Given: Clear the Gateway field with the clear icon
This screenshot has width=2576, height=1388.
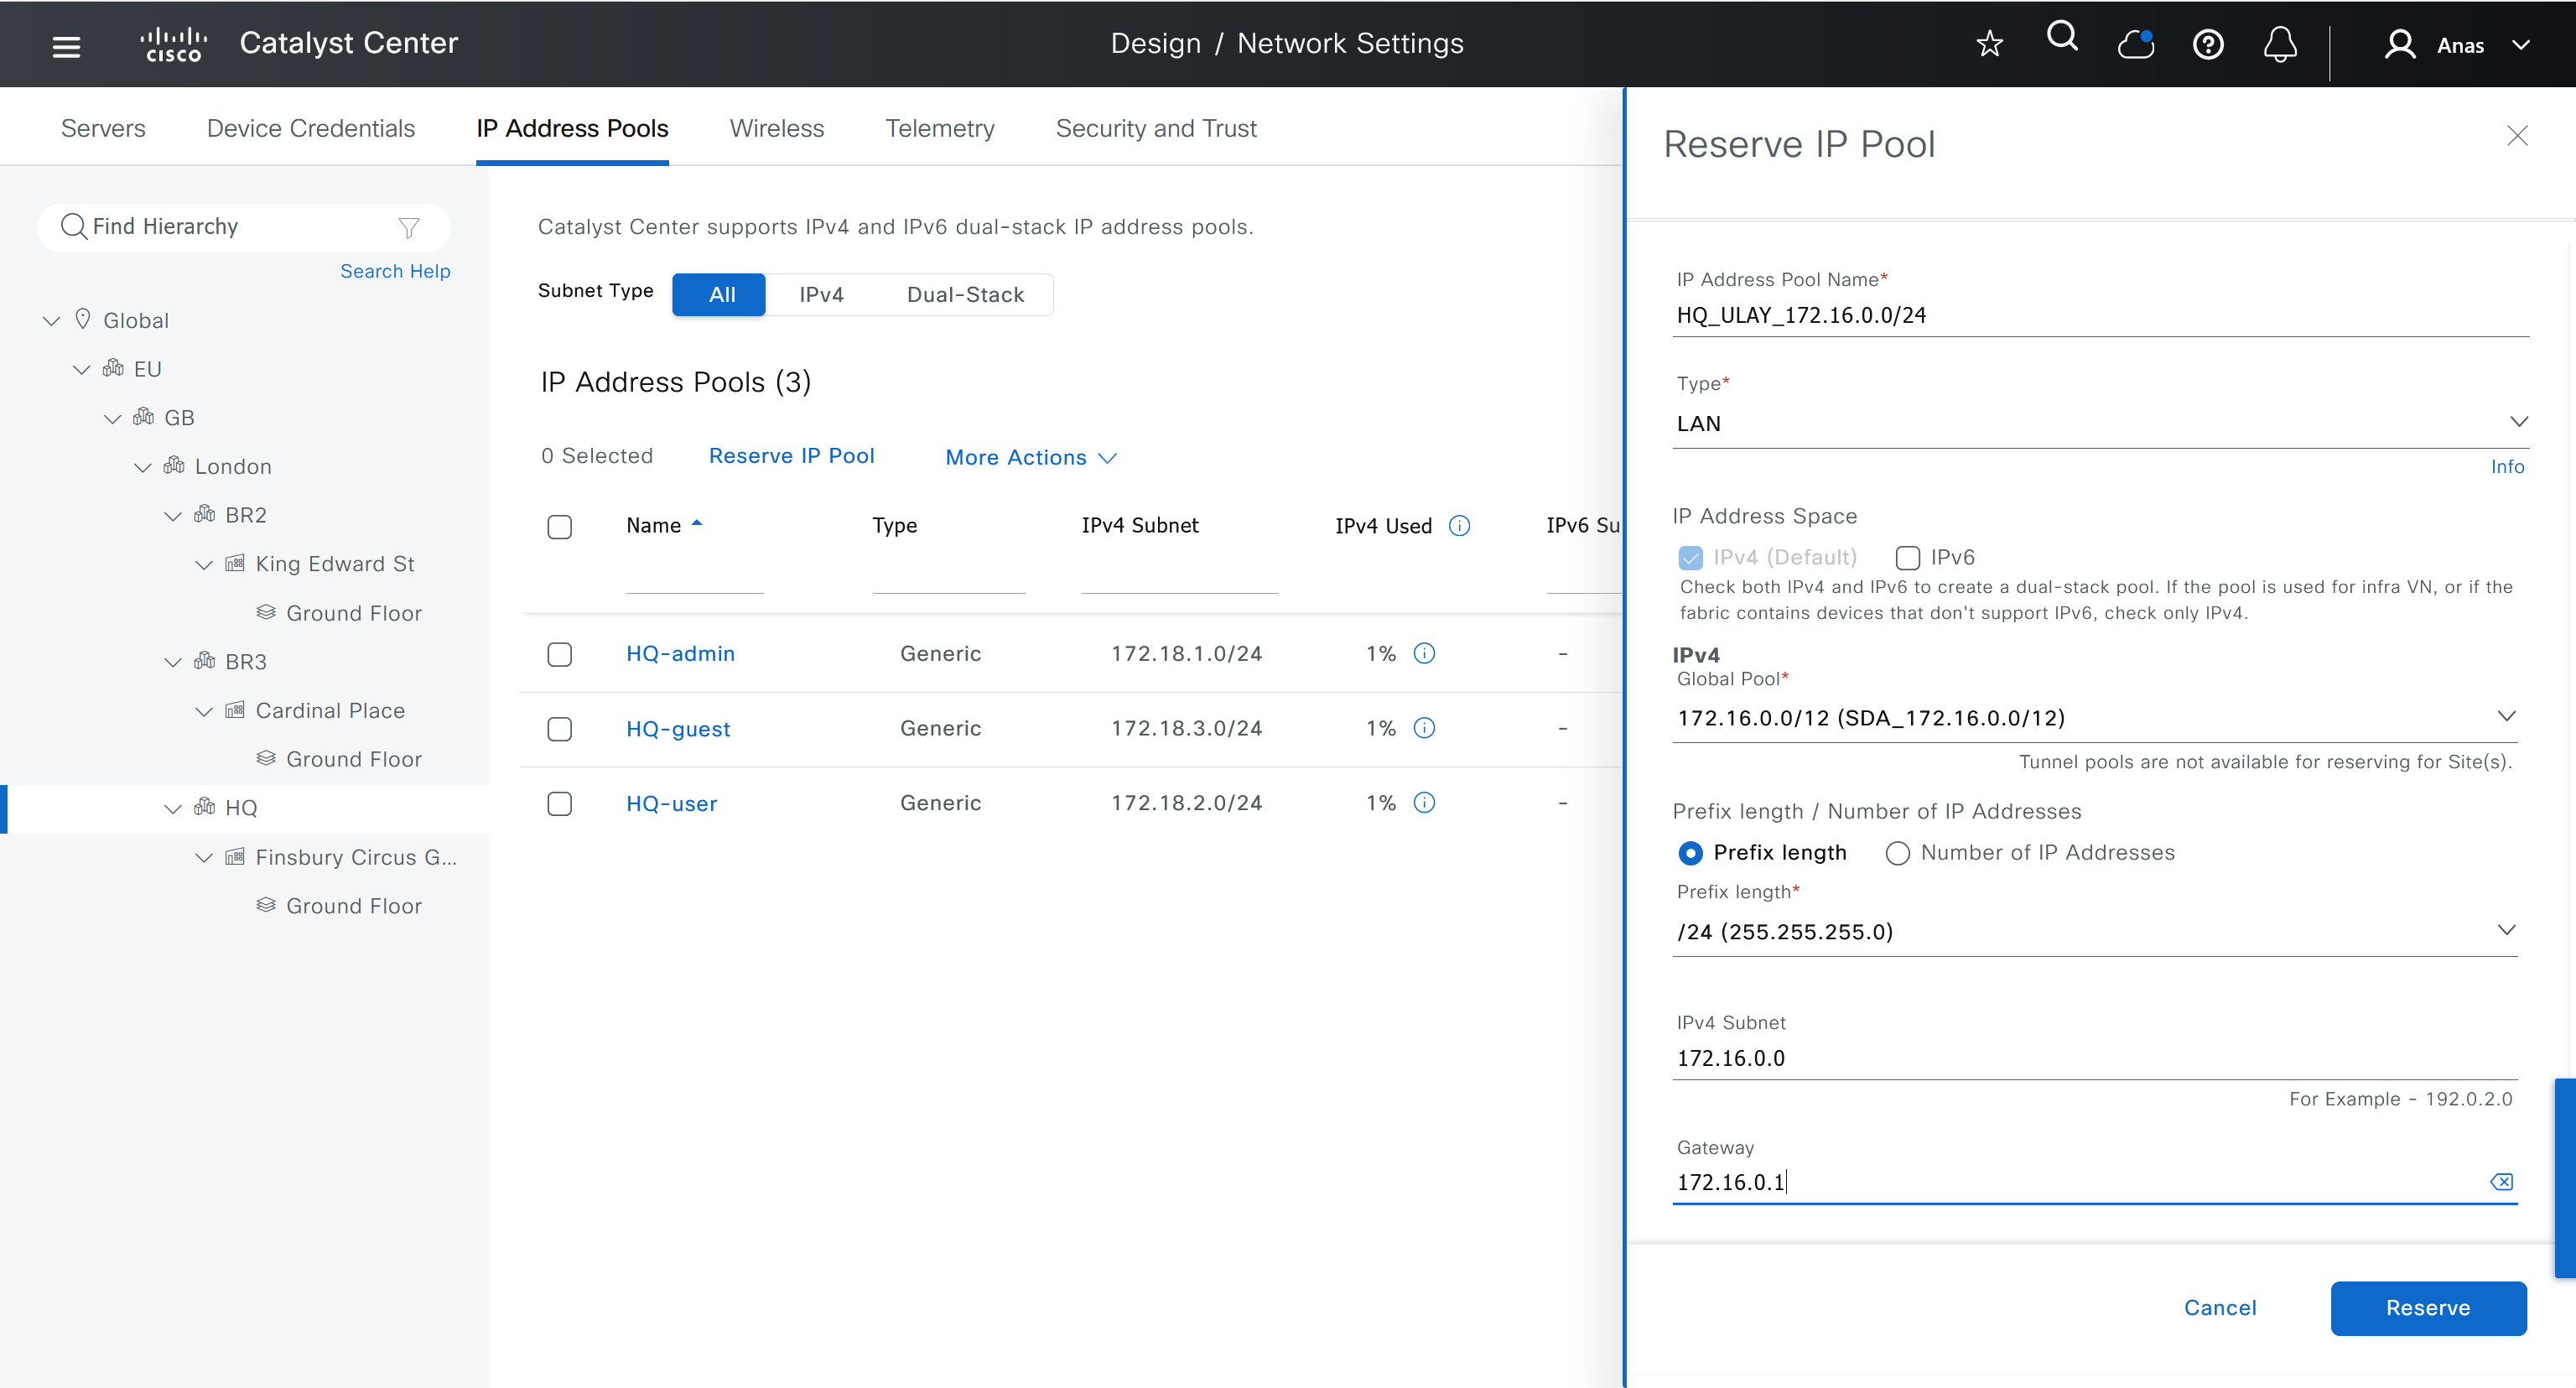Looking at the screenshot, I should 2501,1182.
